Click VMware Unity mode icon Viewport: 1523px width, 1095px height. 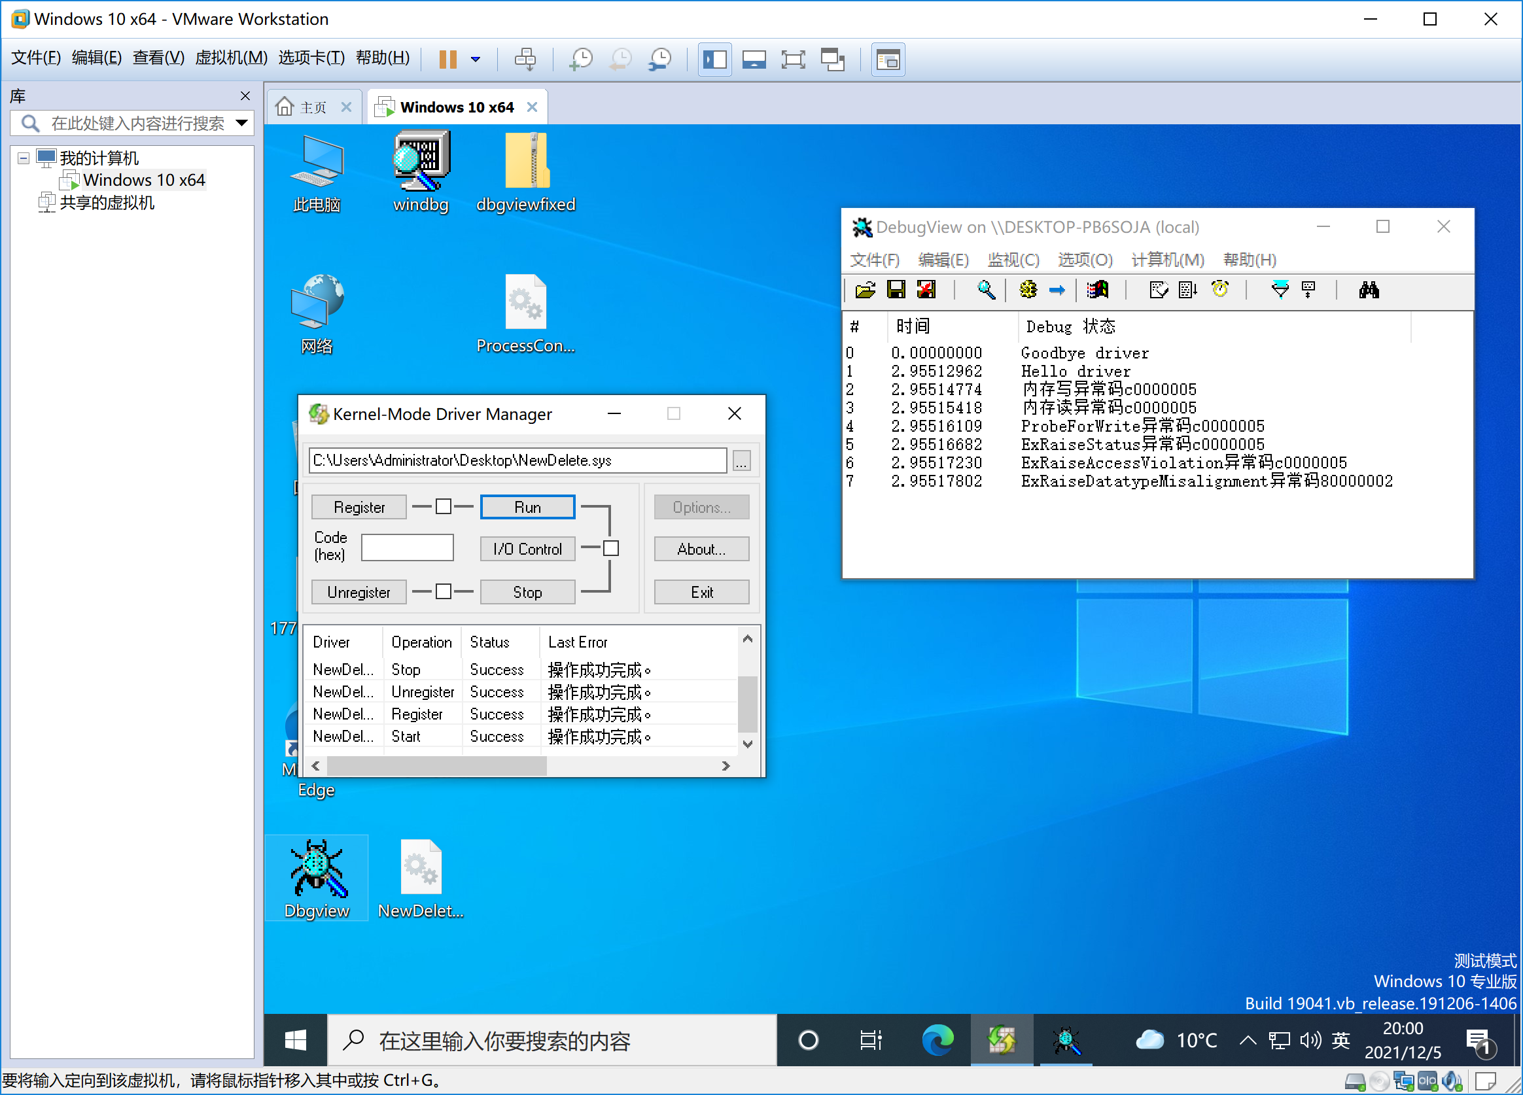coord(833,59)
